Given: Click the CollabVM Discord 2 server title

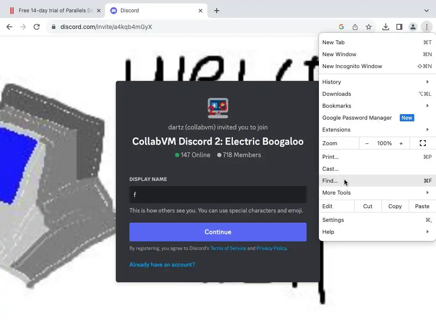Looking at the screenshot, I should coord(218,141).
